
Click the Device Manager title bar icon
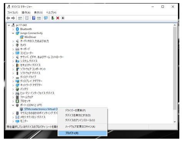pyautogui.click(x=8, y=7)
